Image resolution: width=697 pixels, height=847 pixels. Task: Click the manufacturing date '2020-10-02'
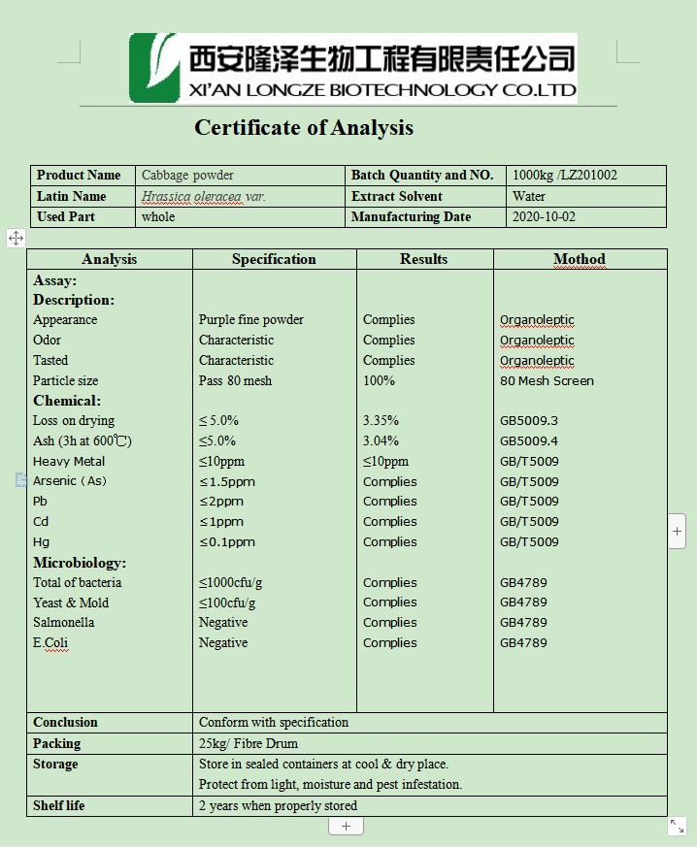[x=544, y=216]
